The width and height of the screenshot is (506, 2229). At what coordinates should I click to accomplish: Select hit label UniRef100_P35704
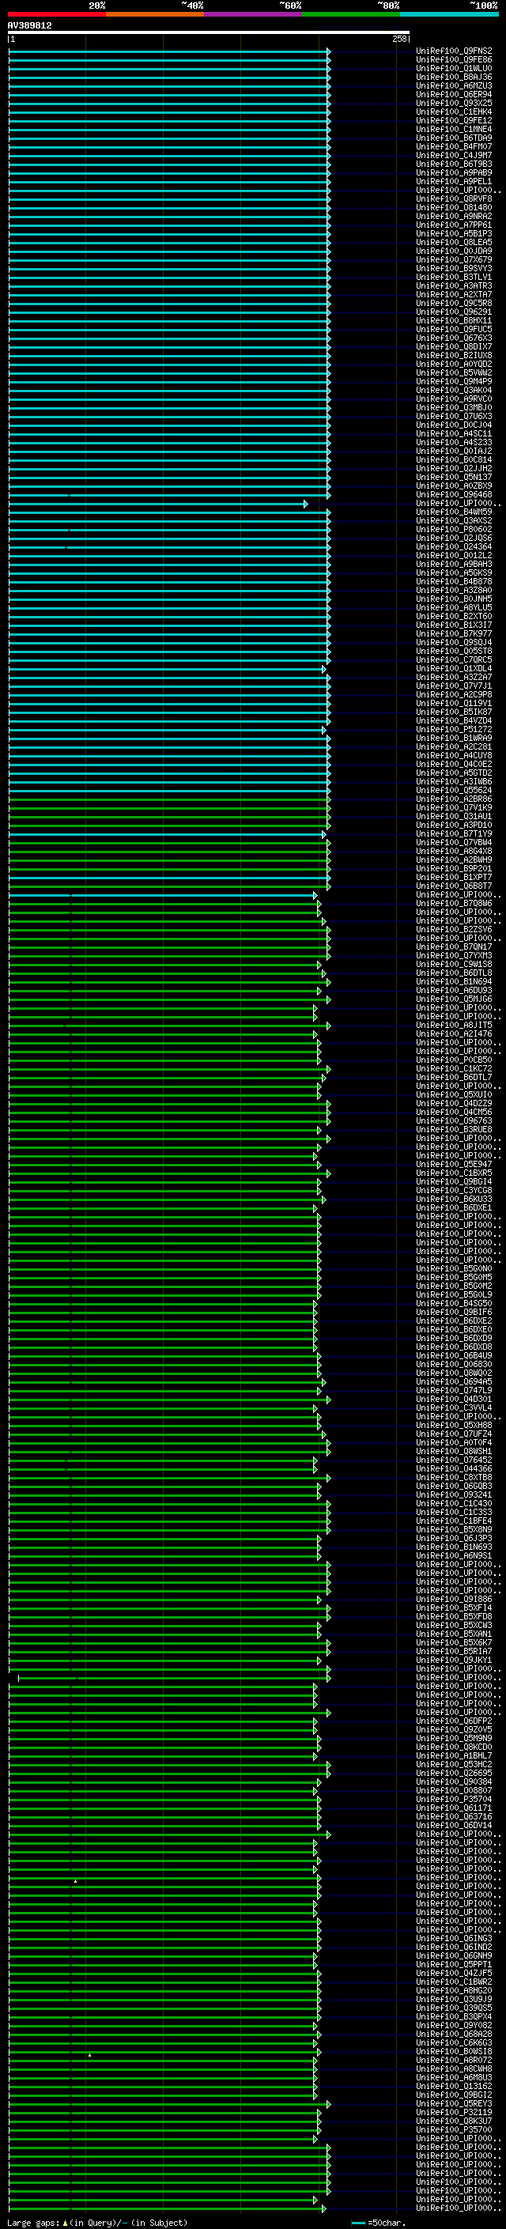tap(454, 1798)
